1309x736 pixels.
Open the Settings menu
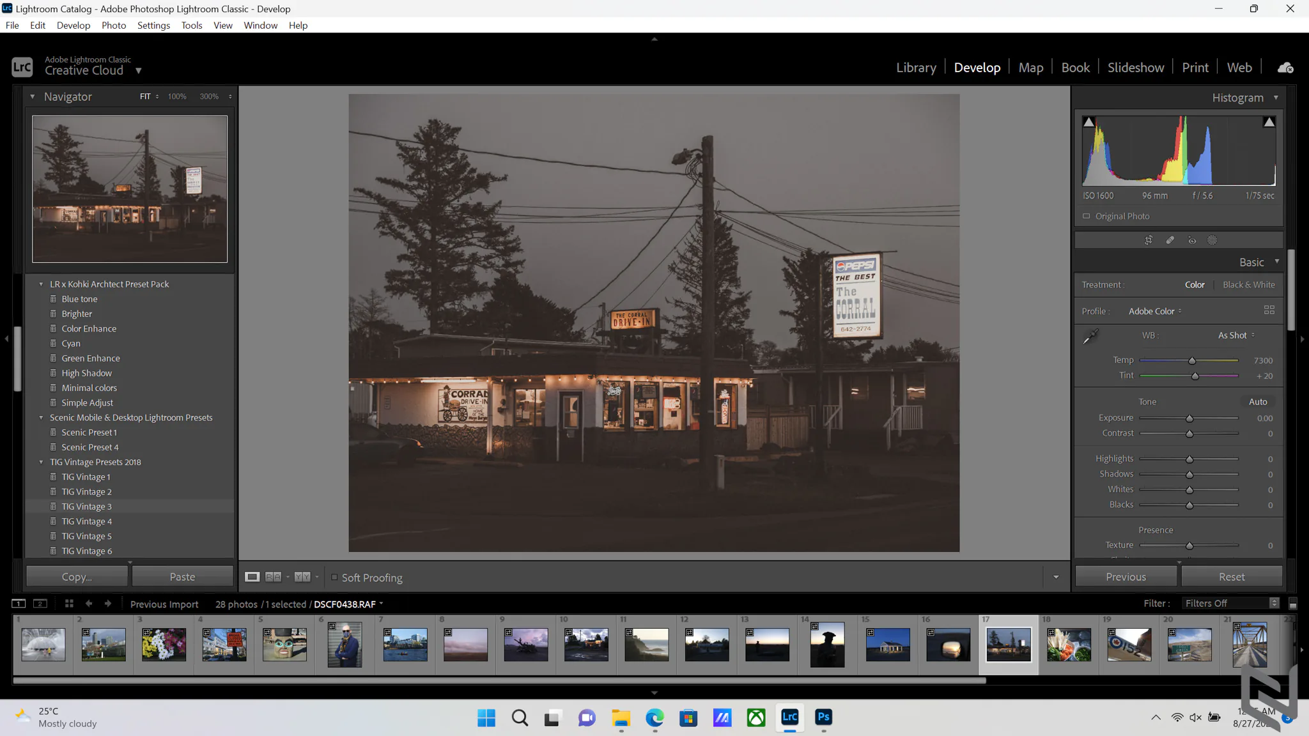[153, 26]
